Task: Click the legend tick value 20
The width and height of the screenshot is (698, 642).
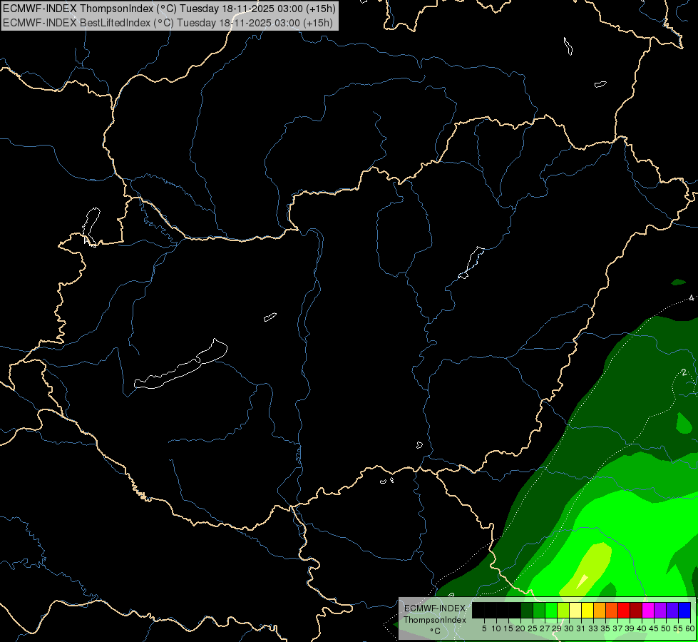Action: 520,628
